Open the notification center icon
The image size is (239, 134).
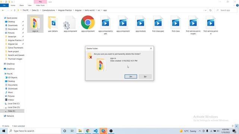point(235,131)
